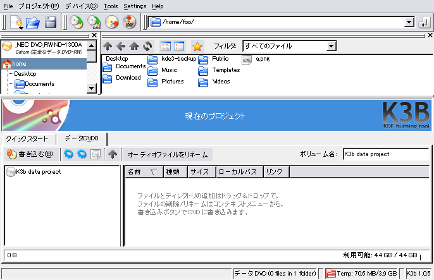Click the parent directory up arrow in project toolbar
The width and height of the screenshot is (434, 280).
click(113, 154)
